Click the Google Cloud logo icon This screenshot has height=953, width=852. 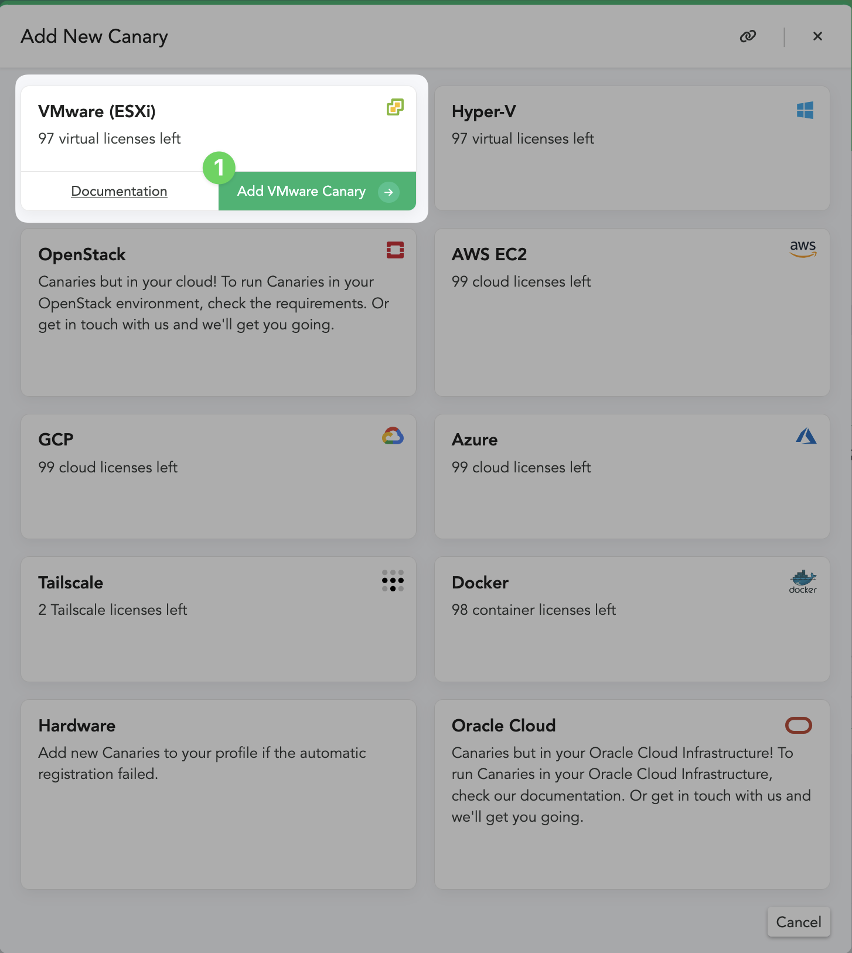pyautogui.click(x=393, y=435)
